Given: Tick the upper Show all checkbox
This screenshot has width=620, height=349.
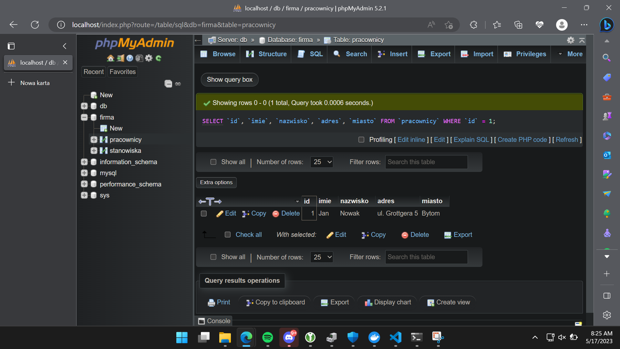Looking at the screenshot, I should (x=213, y=162).
